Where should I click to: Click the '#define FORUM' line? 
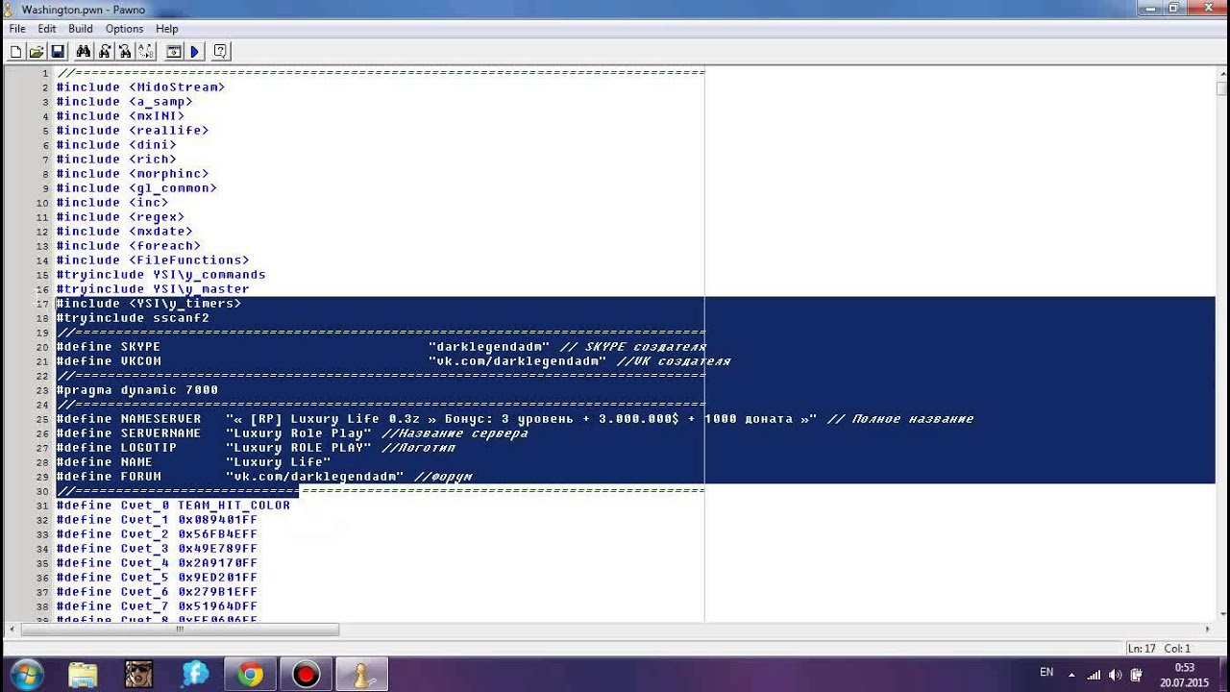click(x=264, y=477)
